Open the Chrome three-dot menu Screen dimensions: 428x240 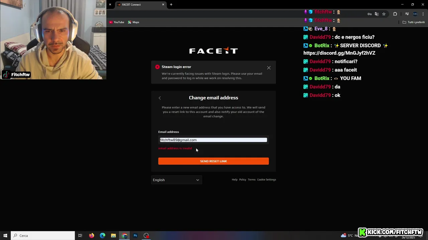pos(423,14)
